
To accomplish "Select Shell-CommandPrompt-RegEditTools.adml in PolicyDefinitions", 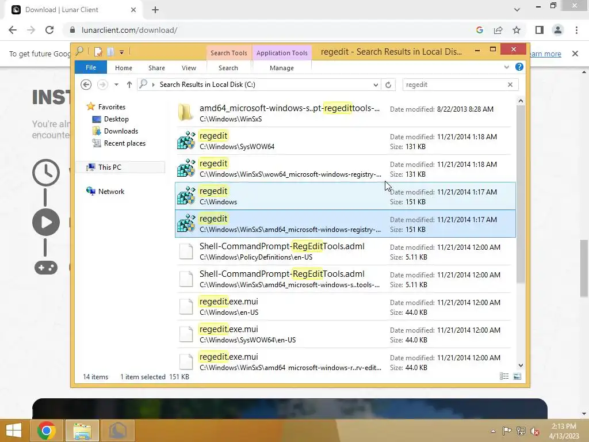I will [345, 252].
